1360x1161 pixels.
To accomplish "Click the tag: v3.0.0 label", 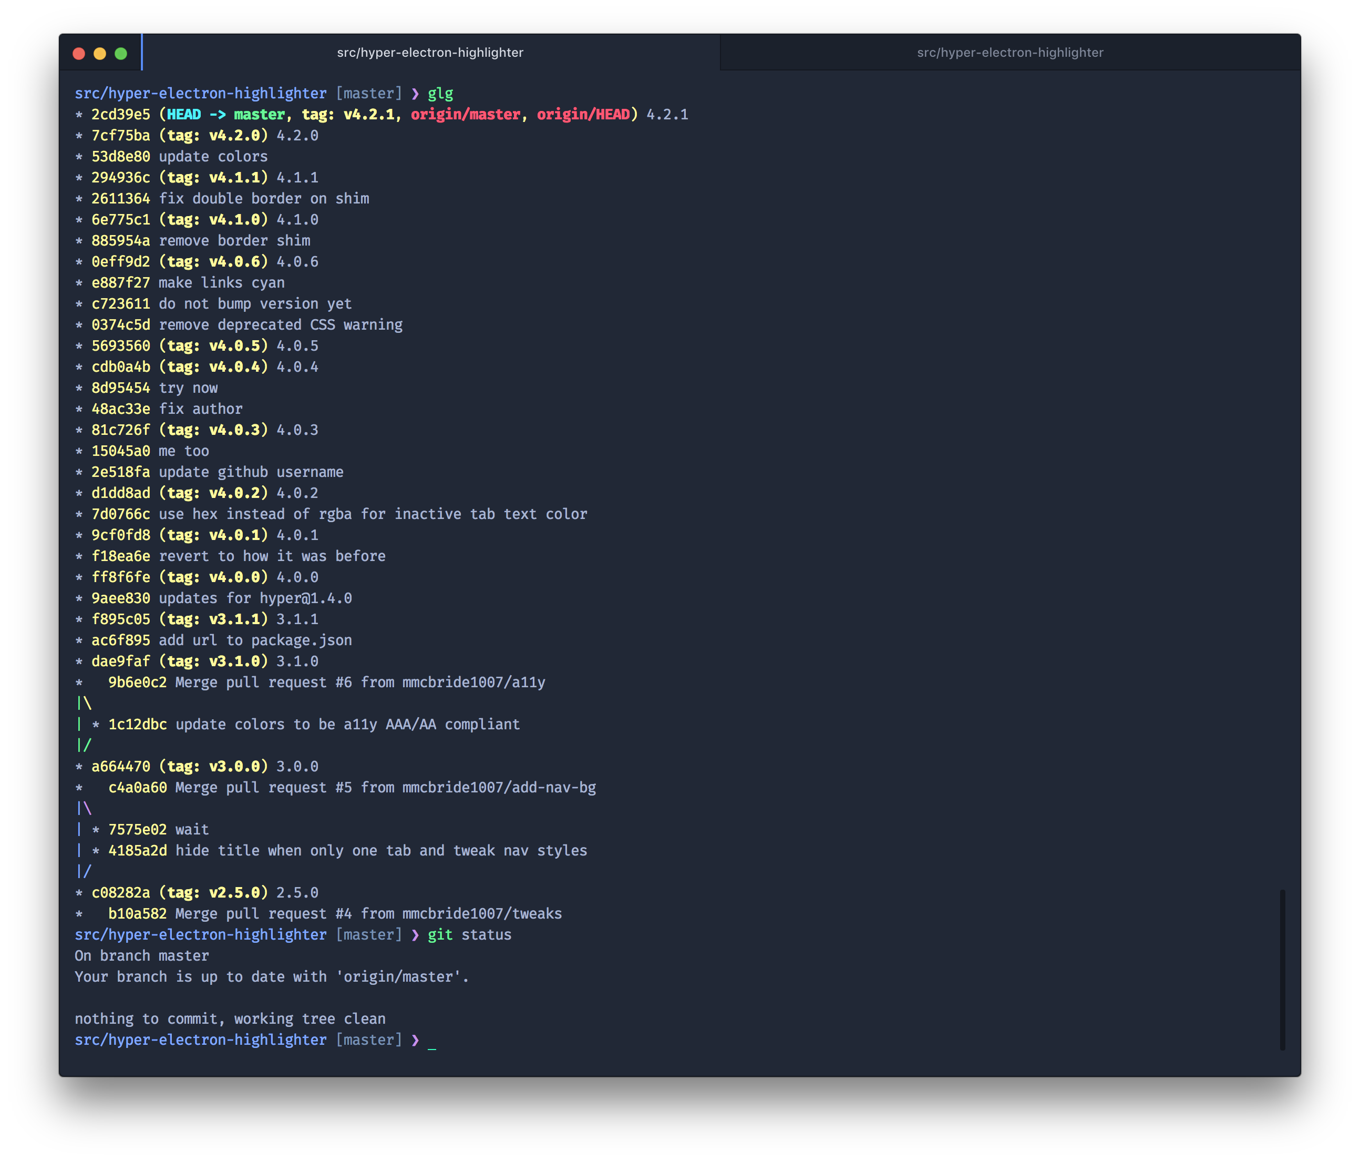I will pos(213,766).
